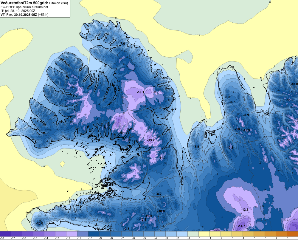Select the legend swatch labeled -7

click(x=127, y=234)
